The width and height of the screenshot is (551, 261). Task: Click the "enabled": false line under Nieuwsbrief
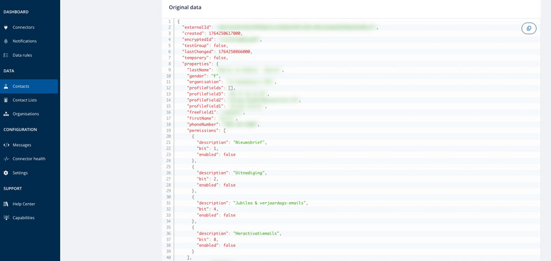point(216,155)
